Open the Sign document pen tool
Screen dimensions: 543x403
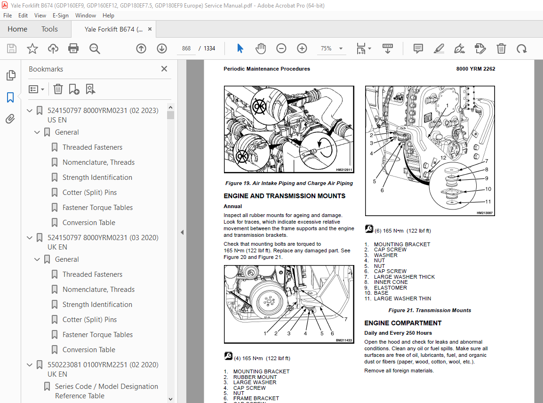tap(460, 48)
